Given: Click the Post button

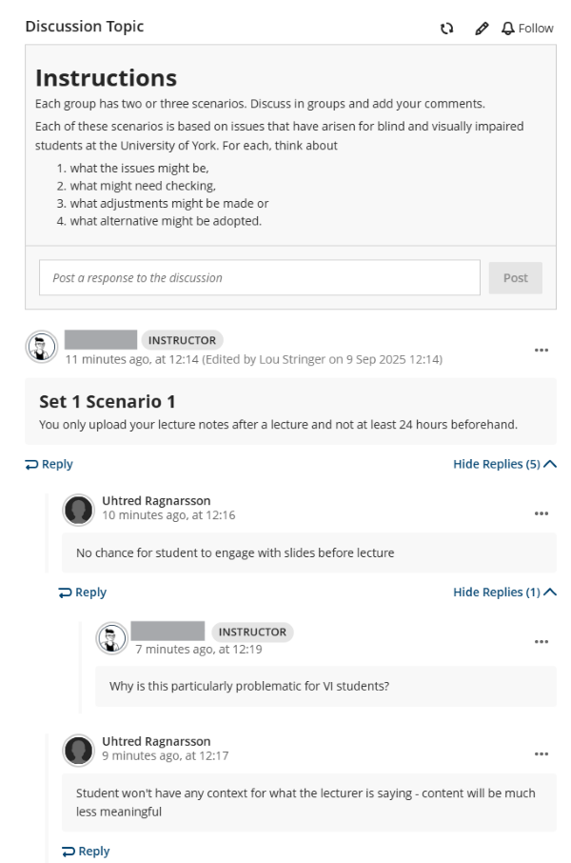Looking at the screenshot, I should pyautogui.click(x=515, y=278).
